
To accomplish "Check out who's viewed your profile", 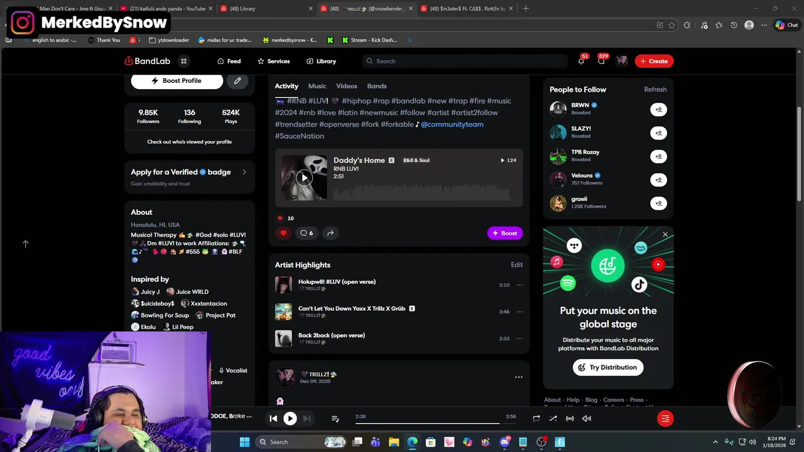I will (x=190, y=142).
